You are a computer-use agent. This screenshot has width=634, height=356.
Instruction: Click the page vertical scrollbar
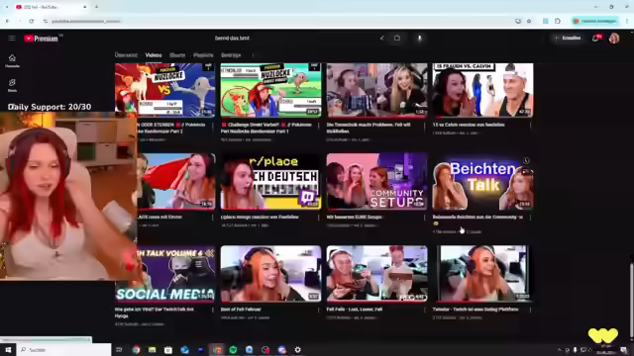631,299
